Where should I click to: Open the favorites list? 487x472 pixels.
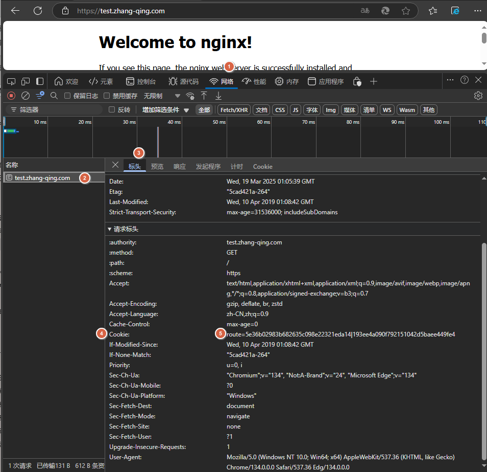(433, 11)
